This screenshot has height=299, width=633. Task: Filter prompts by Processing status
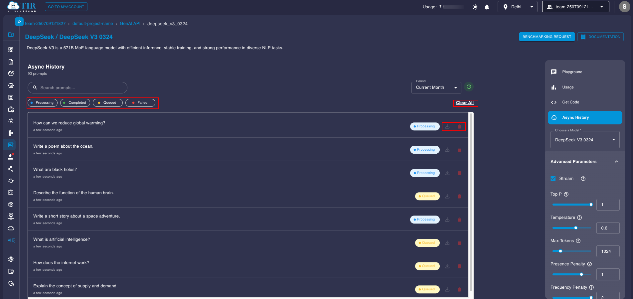click(x=42, y=103)
